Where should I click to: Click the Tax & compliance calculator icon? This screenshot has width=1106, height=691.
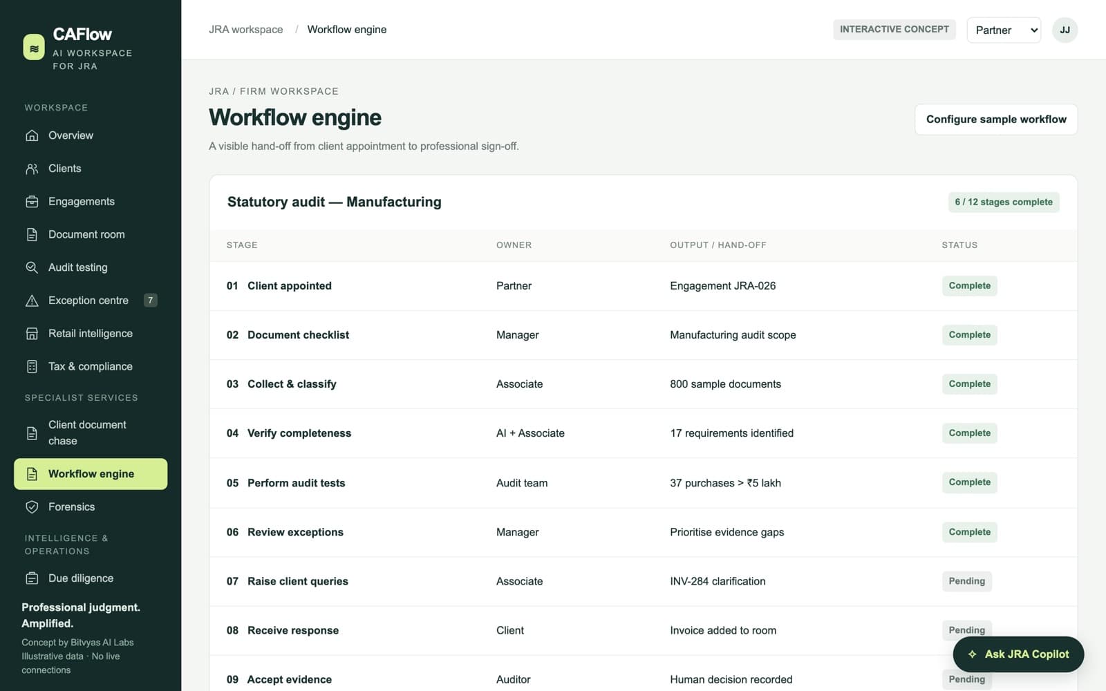[x=32, y=367]
